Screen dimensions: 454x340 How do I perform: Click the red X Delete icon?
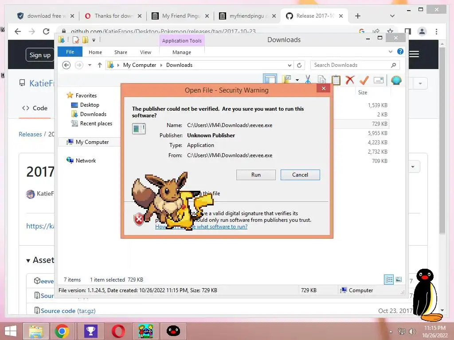pyautogui.click(x=350, y=80)
